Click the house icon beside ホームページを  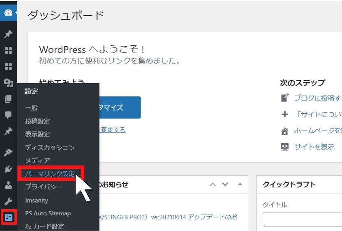pos(284,131)
